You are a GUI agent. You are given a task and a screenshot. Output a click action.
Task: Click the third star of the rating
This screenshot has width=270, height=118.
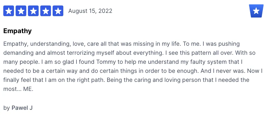click(x=33, y=11)
